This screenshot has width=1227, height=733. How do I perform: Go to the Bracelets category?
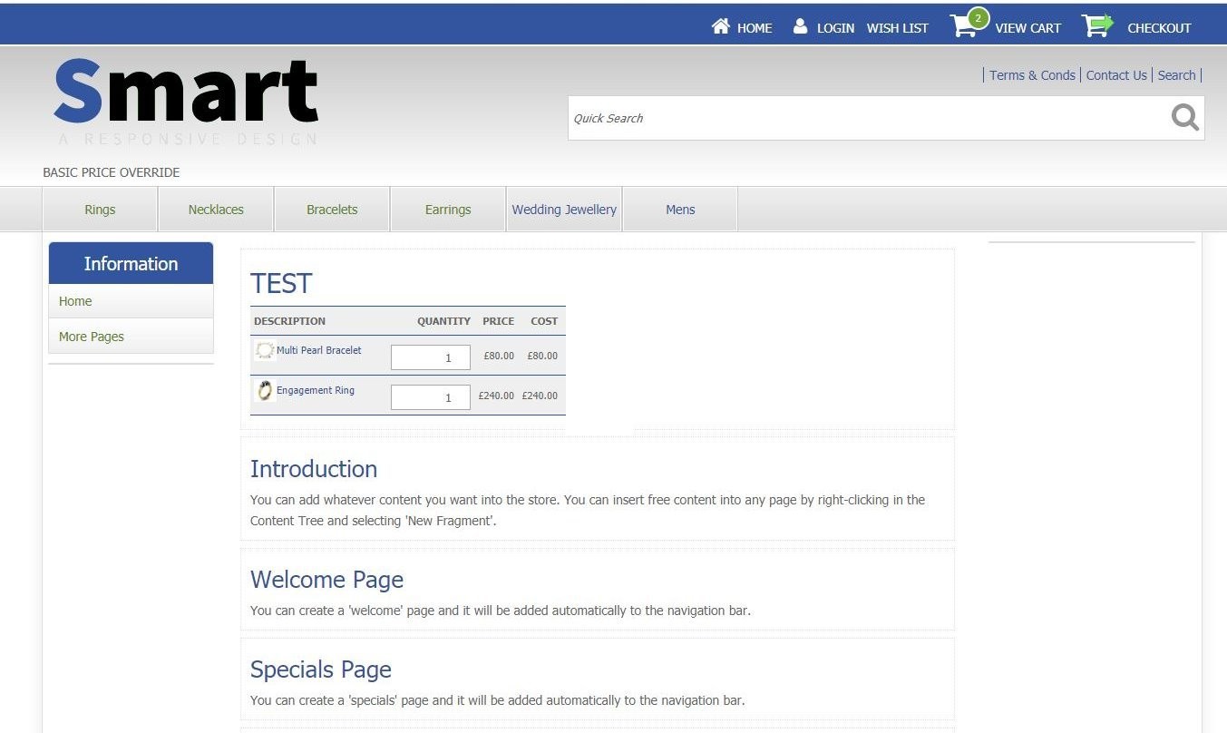tap(332, 210)
